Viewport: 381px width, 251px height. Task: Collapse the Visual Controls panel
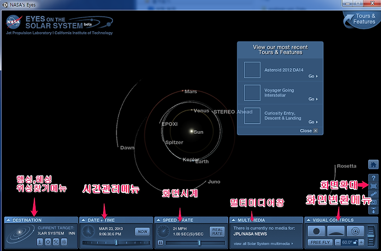[x=308, y=220]
